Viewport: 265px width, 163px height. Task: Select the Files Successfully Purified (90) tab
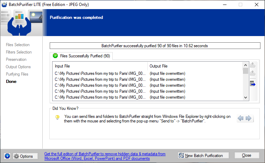tap(81, 56)
